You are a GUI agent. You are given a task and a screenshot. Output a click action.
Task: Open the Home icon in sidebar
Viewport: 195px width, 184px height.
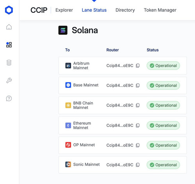[9, 27]
